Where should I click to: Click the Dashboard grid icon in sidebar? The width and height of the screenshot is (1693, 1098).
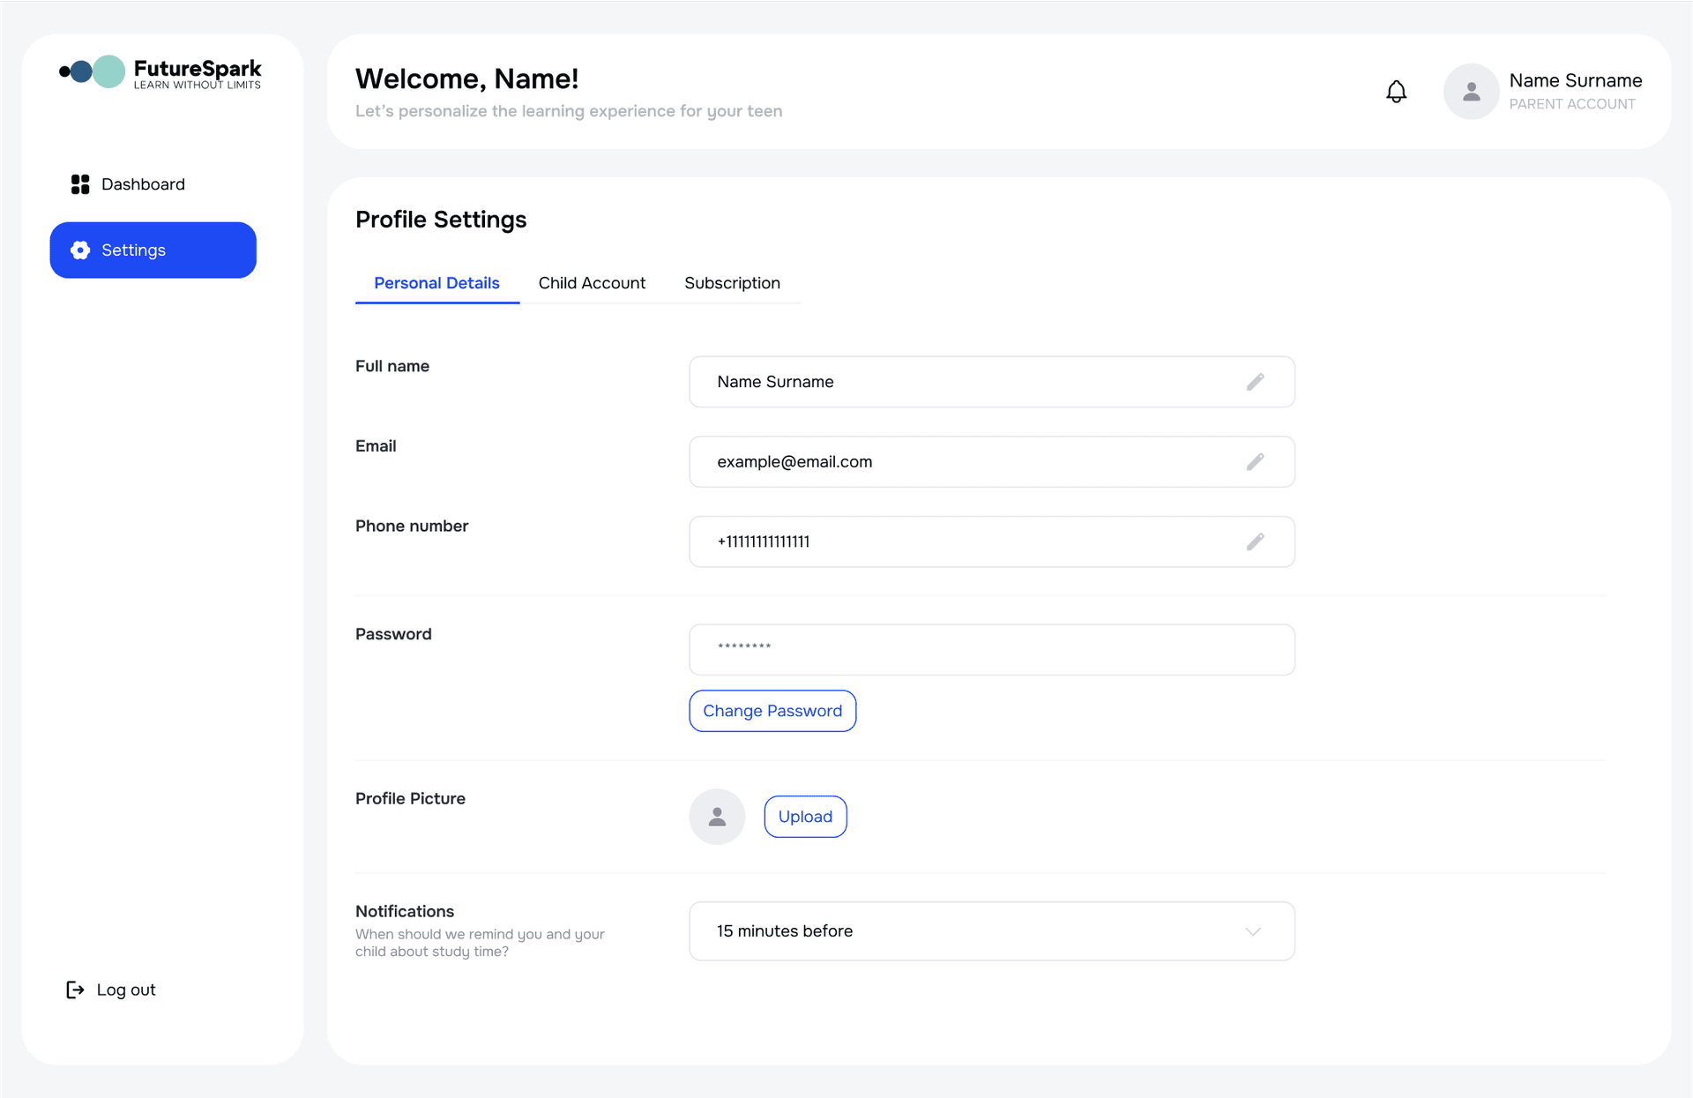[x=79, y=183]
